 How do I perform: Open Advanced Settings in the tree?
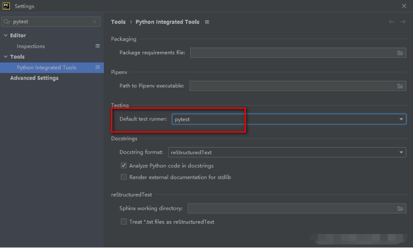[34, 78]
